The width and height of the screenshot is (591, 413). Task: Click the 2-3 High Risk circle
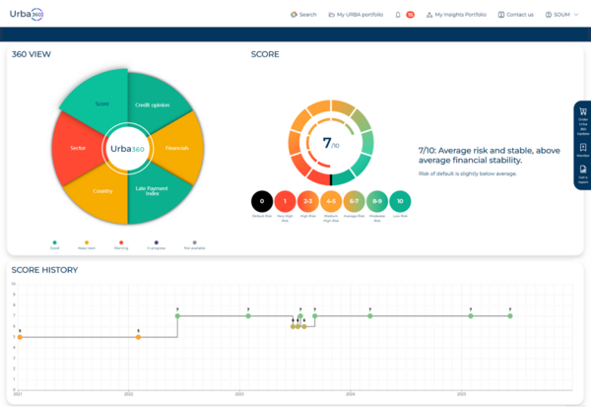(x=308, y=201)
